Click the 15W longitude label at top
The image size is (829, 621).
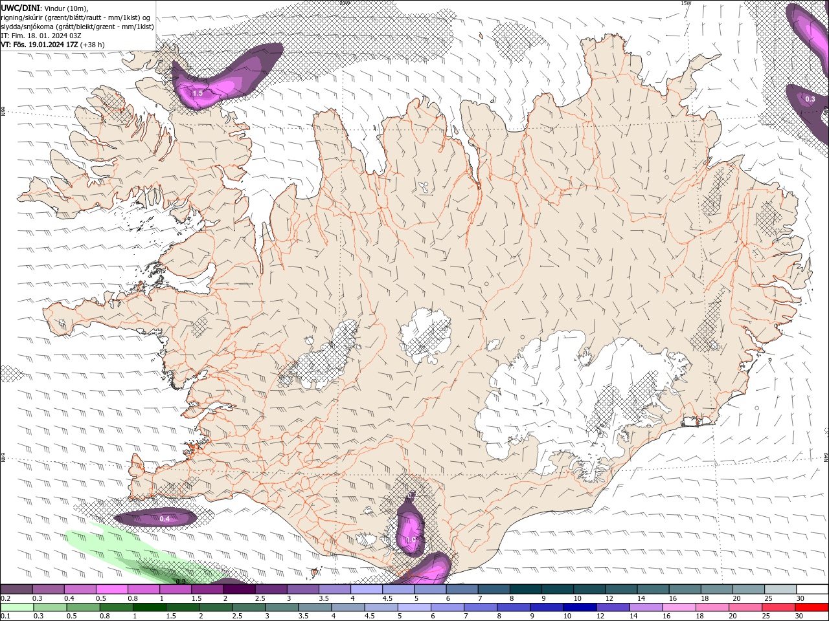tap(686, 3)
